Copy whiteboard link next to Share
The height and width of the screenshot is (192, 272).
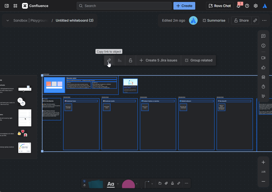(255, 20)
